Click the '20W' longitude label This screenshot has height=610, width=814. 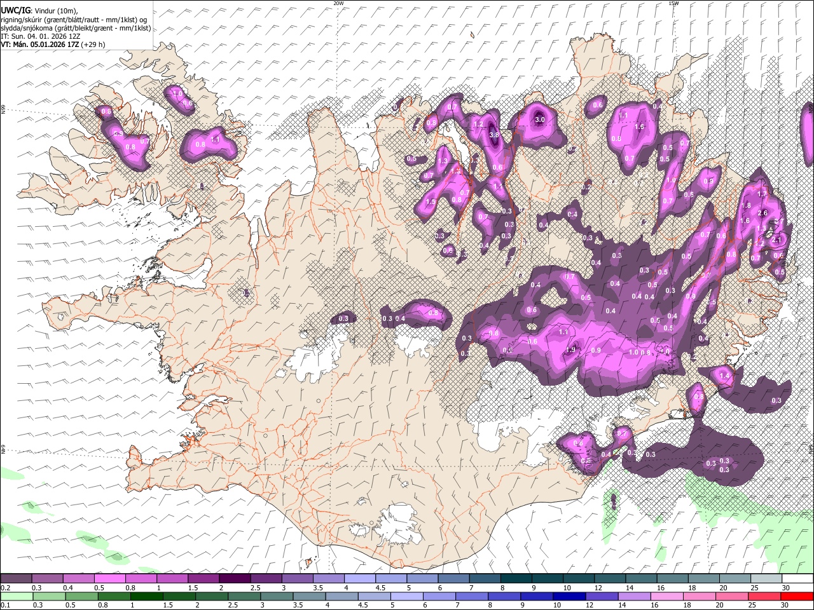(x=338, y=3)
